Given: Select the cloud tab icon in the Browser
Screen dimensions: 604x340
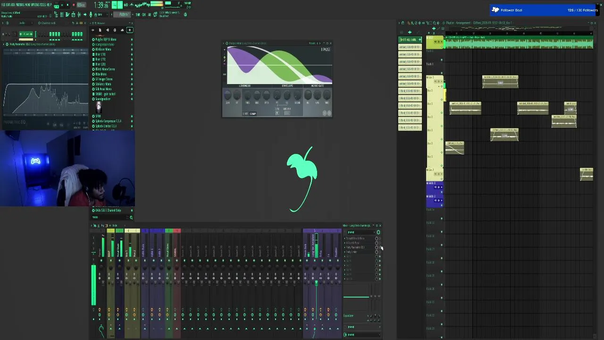Looking at the screenshot, I should point(122,30).
